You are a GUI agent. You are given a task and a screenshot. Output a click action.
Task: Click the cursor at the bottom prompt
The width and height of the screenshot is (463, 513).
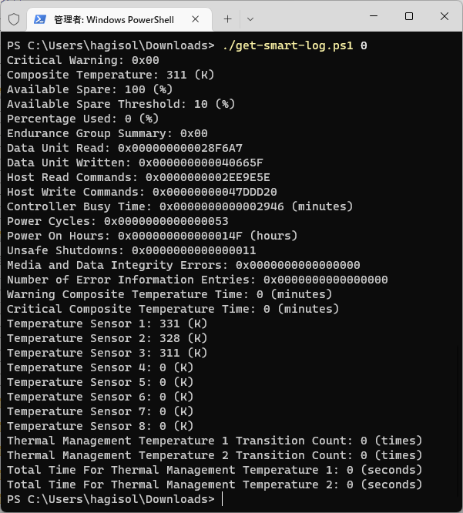click(x=222, y=499)
